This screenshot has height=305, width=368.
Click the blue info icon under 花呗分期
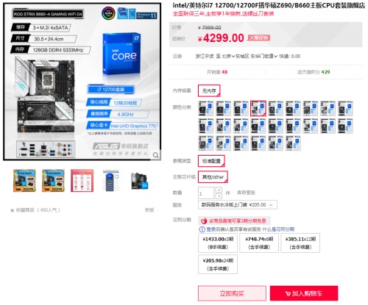point(202,229)
